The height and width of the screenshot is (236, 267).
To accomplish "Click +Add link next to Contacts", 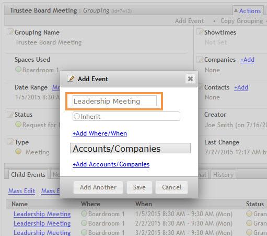I will click(241, 87).
